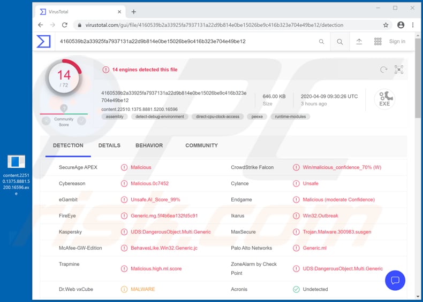Click the Sign in link
The height and width of the screenshot is (302, 423).
pos(397,42)
